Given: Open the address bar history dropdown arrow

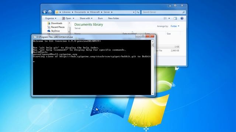Looking at the screenshot, I should click(133, 12).
